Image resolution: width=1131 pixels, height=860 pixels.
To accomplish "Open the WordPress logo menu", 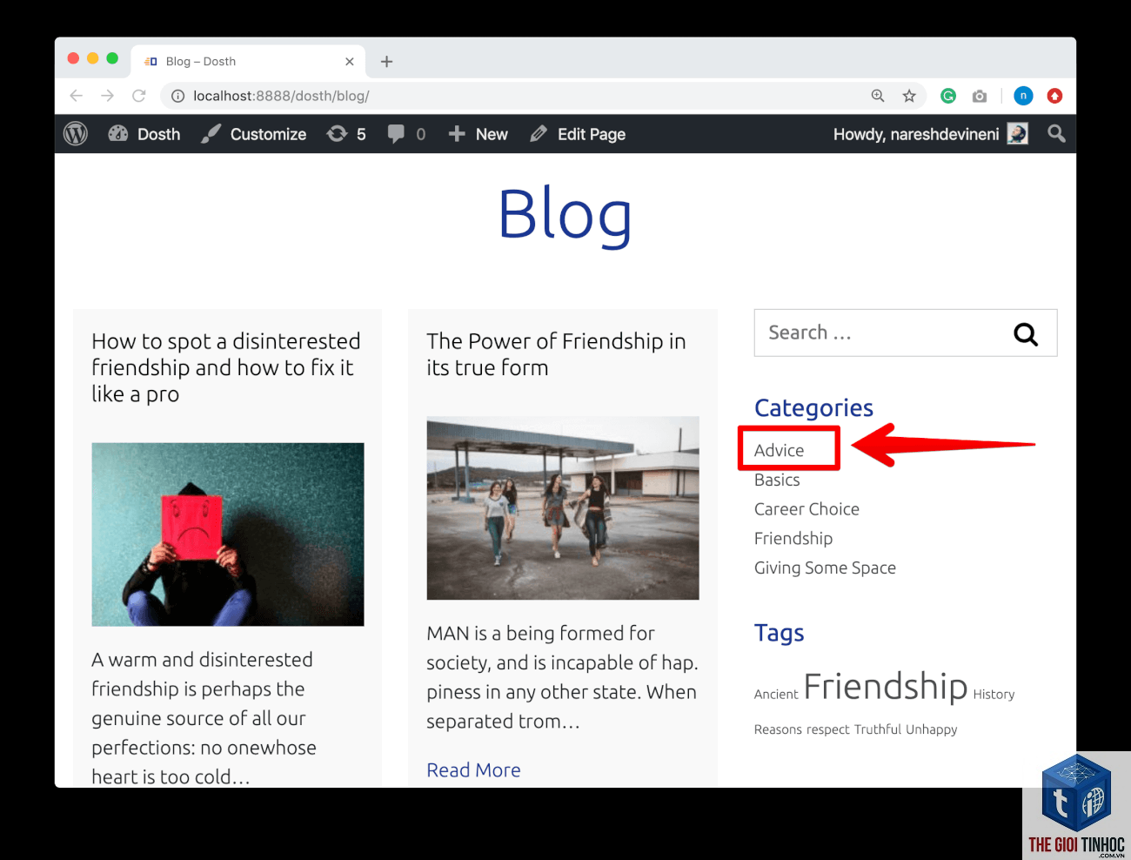I will click(x=76, y=134).
